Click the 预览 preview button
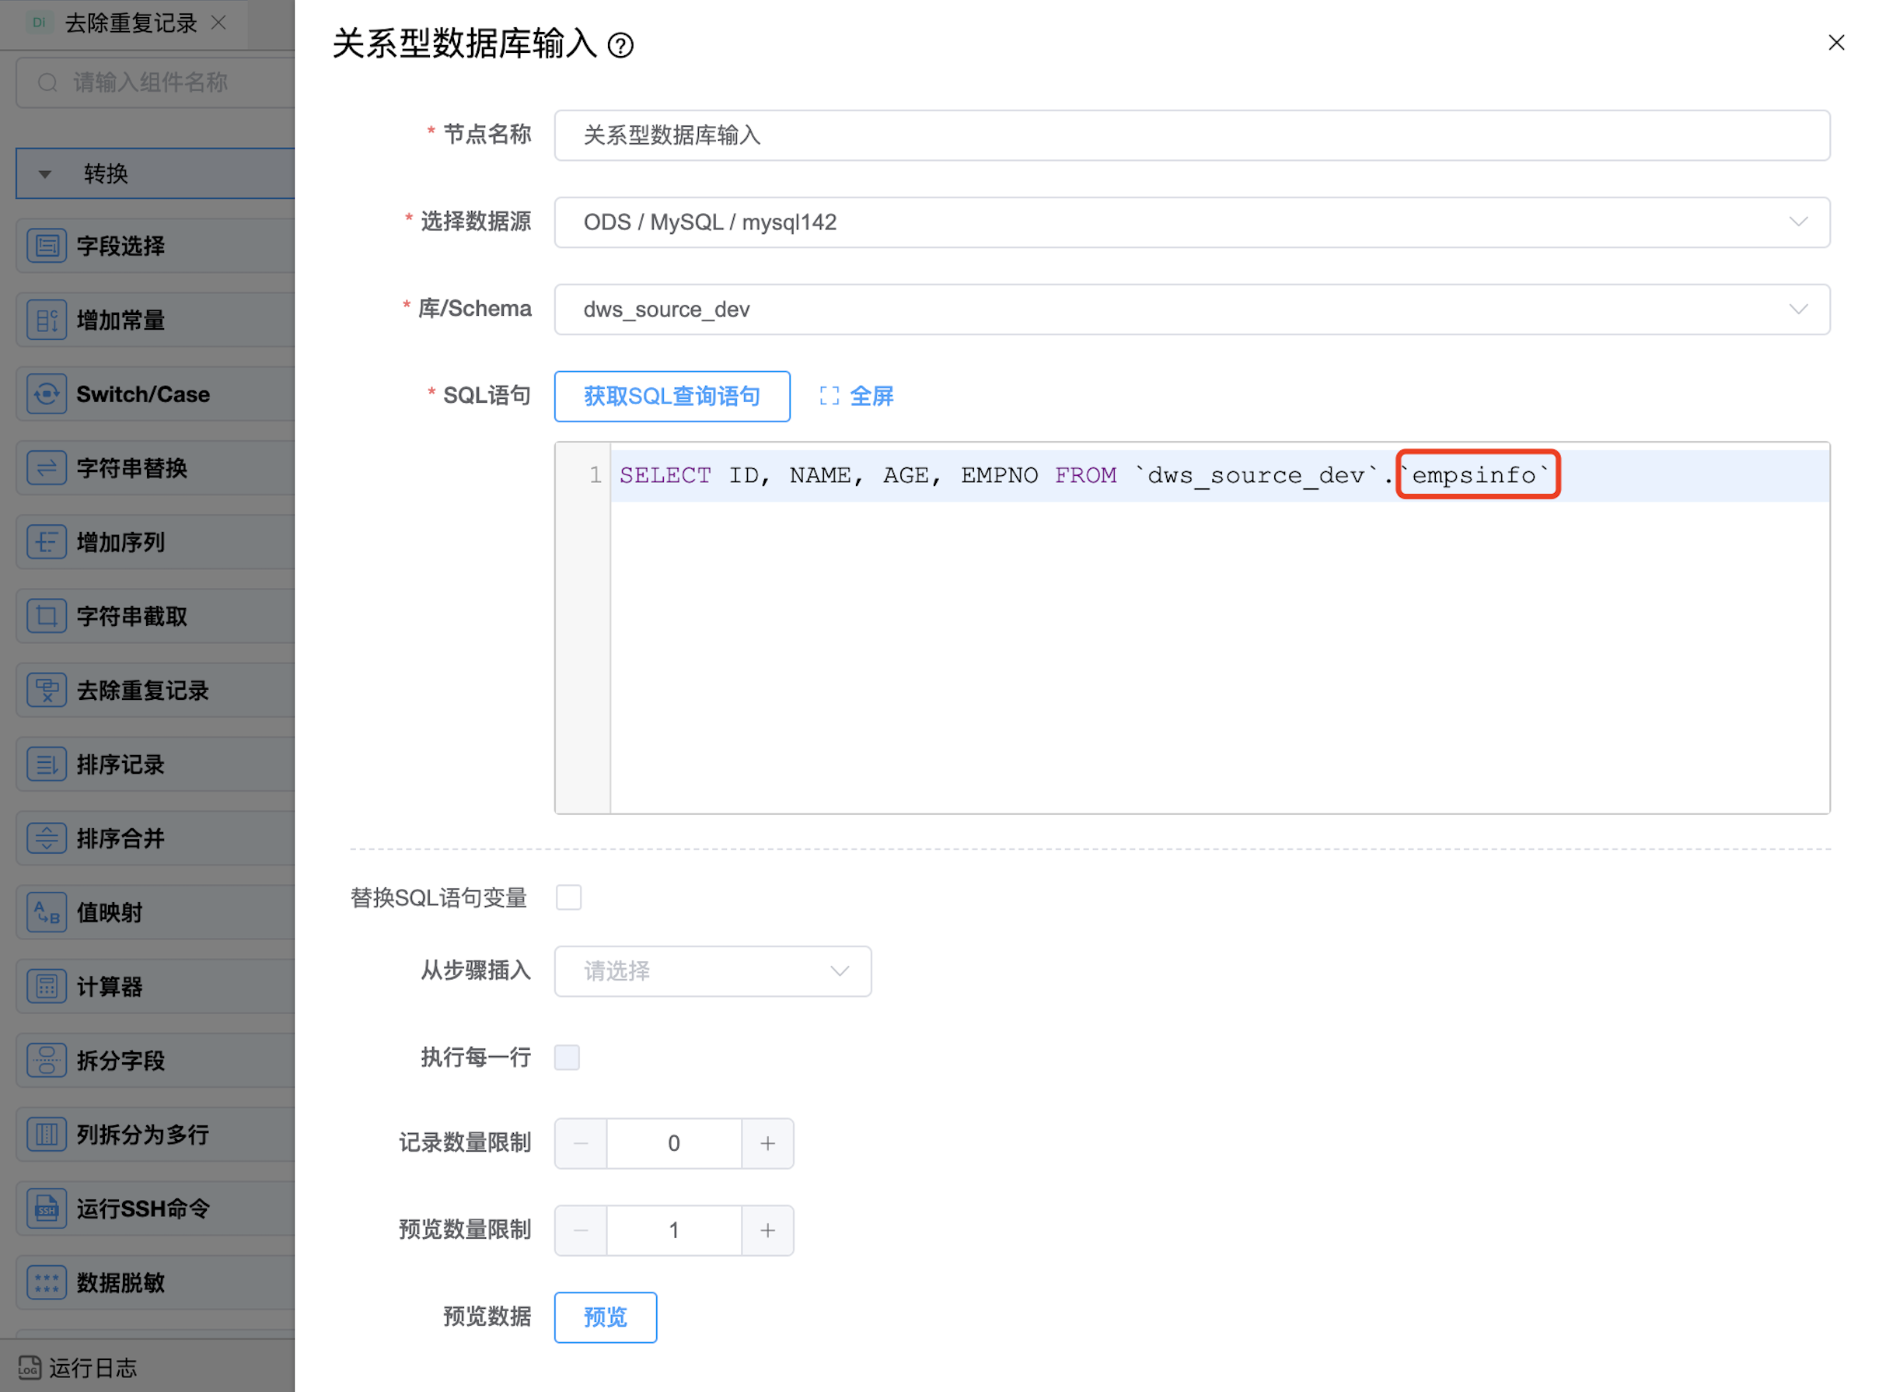This screenshot has width=1886, height=1392. pos(605,1317)
